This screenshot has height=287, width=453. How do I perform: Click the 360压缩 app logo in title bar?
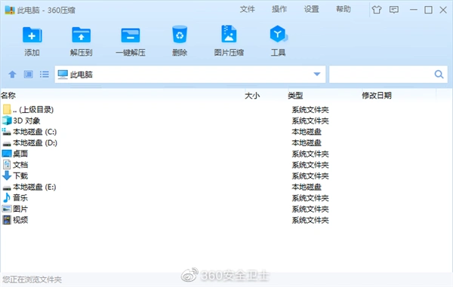(x=10, y=10)
